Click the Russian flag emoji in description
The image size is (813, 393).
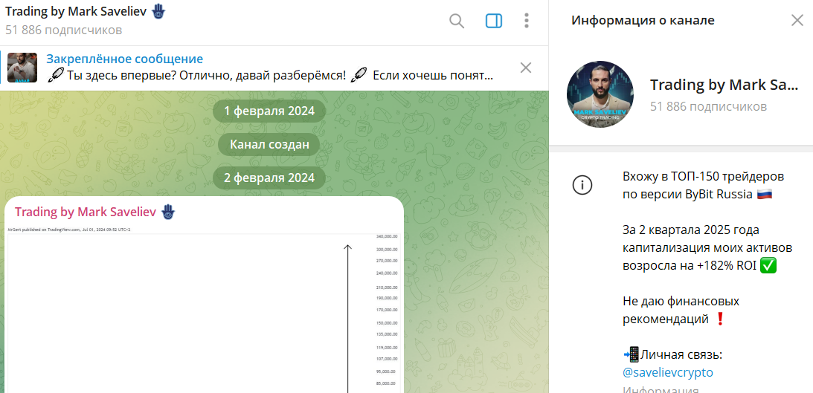point(765,195)
